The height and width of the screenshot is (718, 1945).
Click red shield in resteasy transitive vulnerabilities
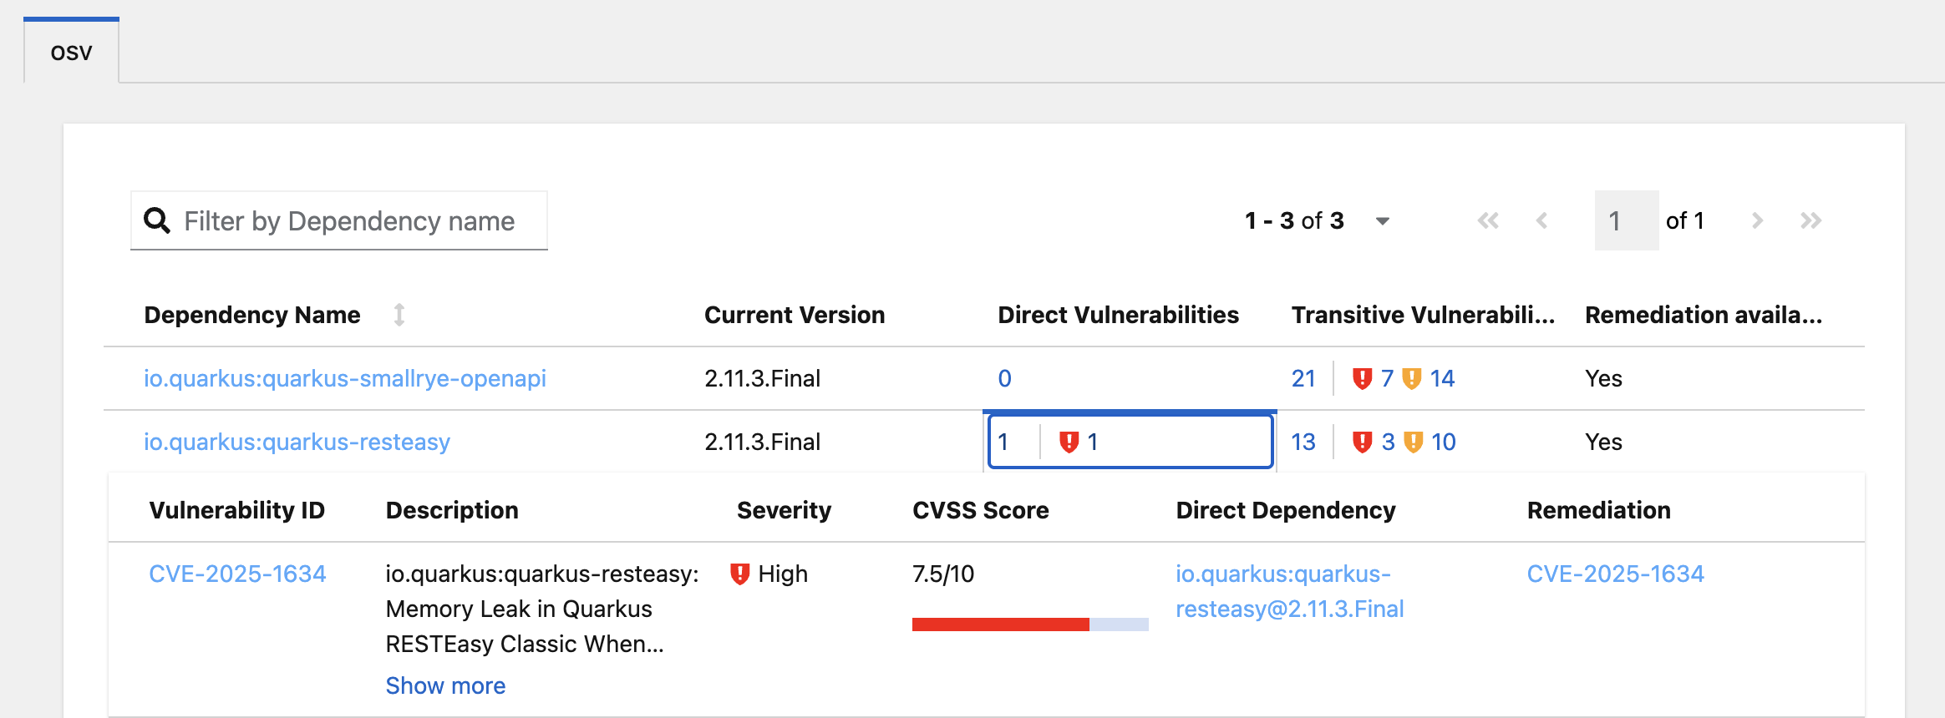[1362, 442]
